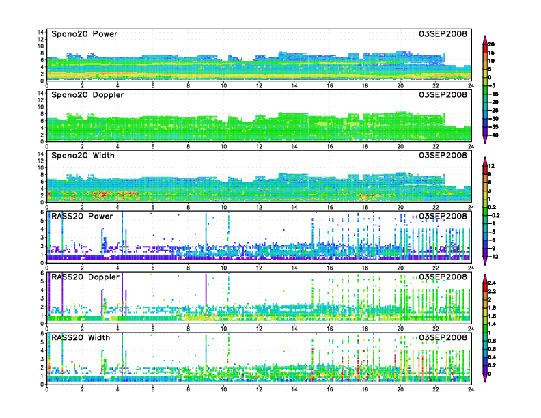Click the '1.8' label on the bottom colorbar
The height and width of the screenshot is (418, 541).
pyautogui.click(x=492, y=307)
